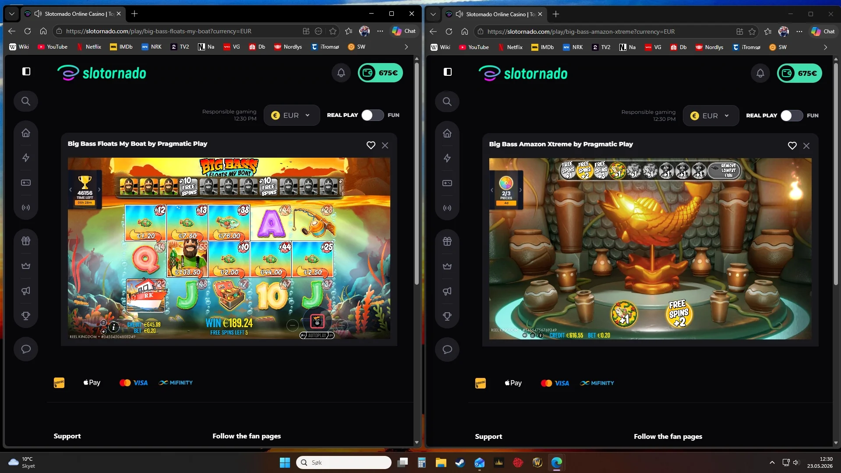Viewport: 841px width, 473px height.
Task: Open IMDb bookmark in right browser
Action: (543, 47)
